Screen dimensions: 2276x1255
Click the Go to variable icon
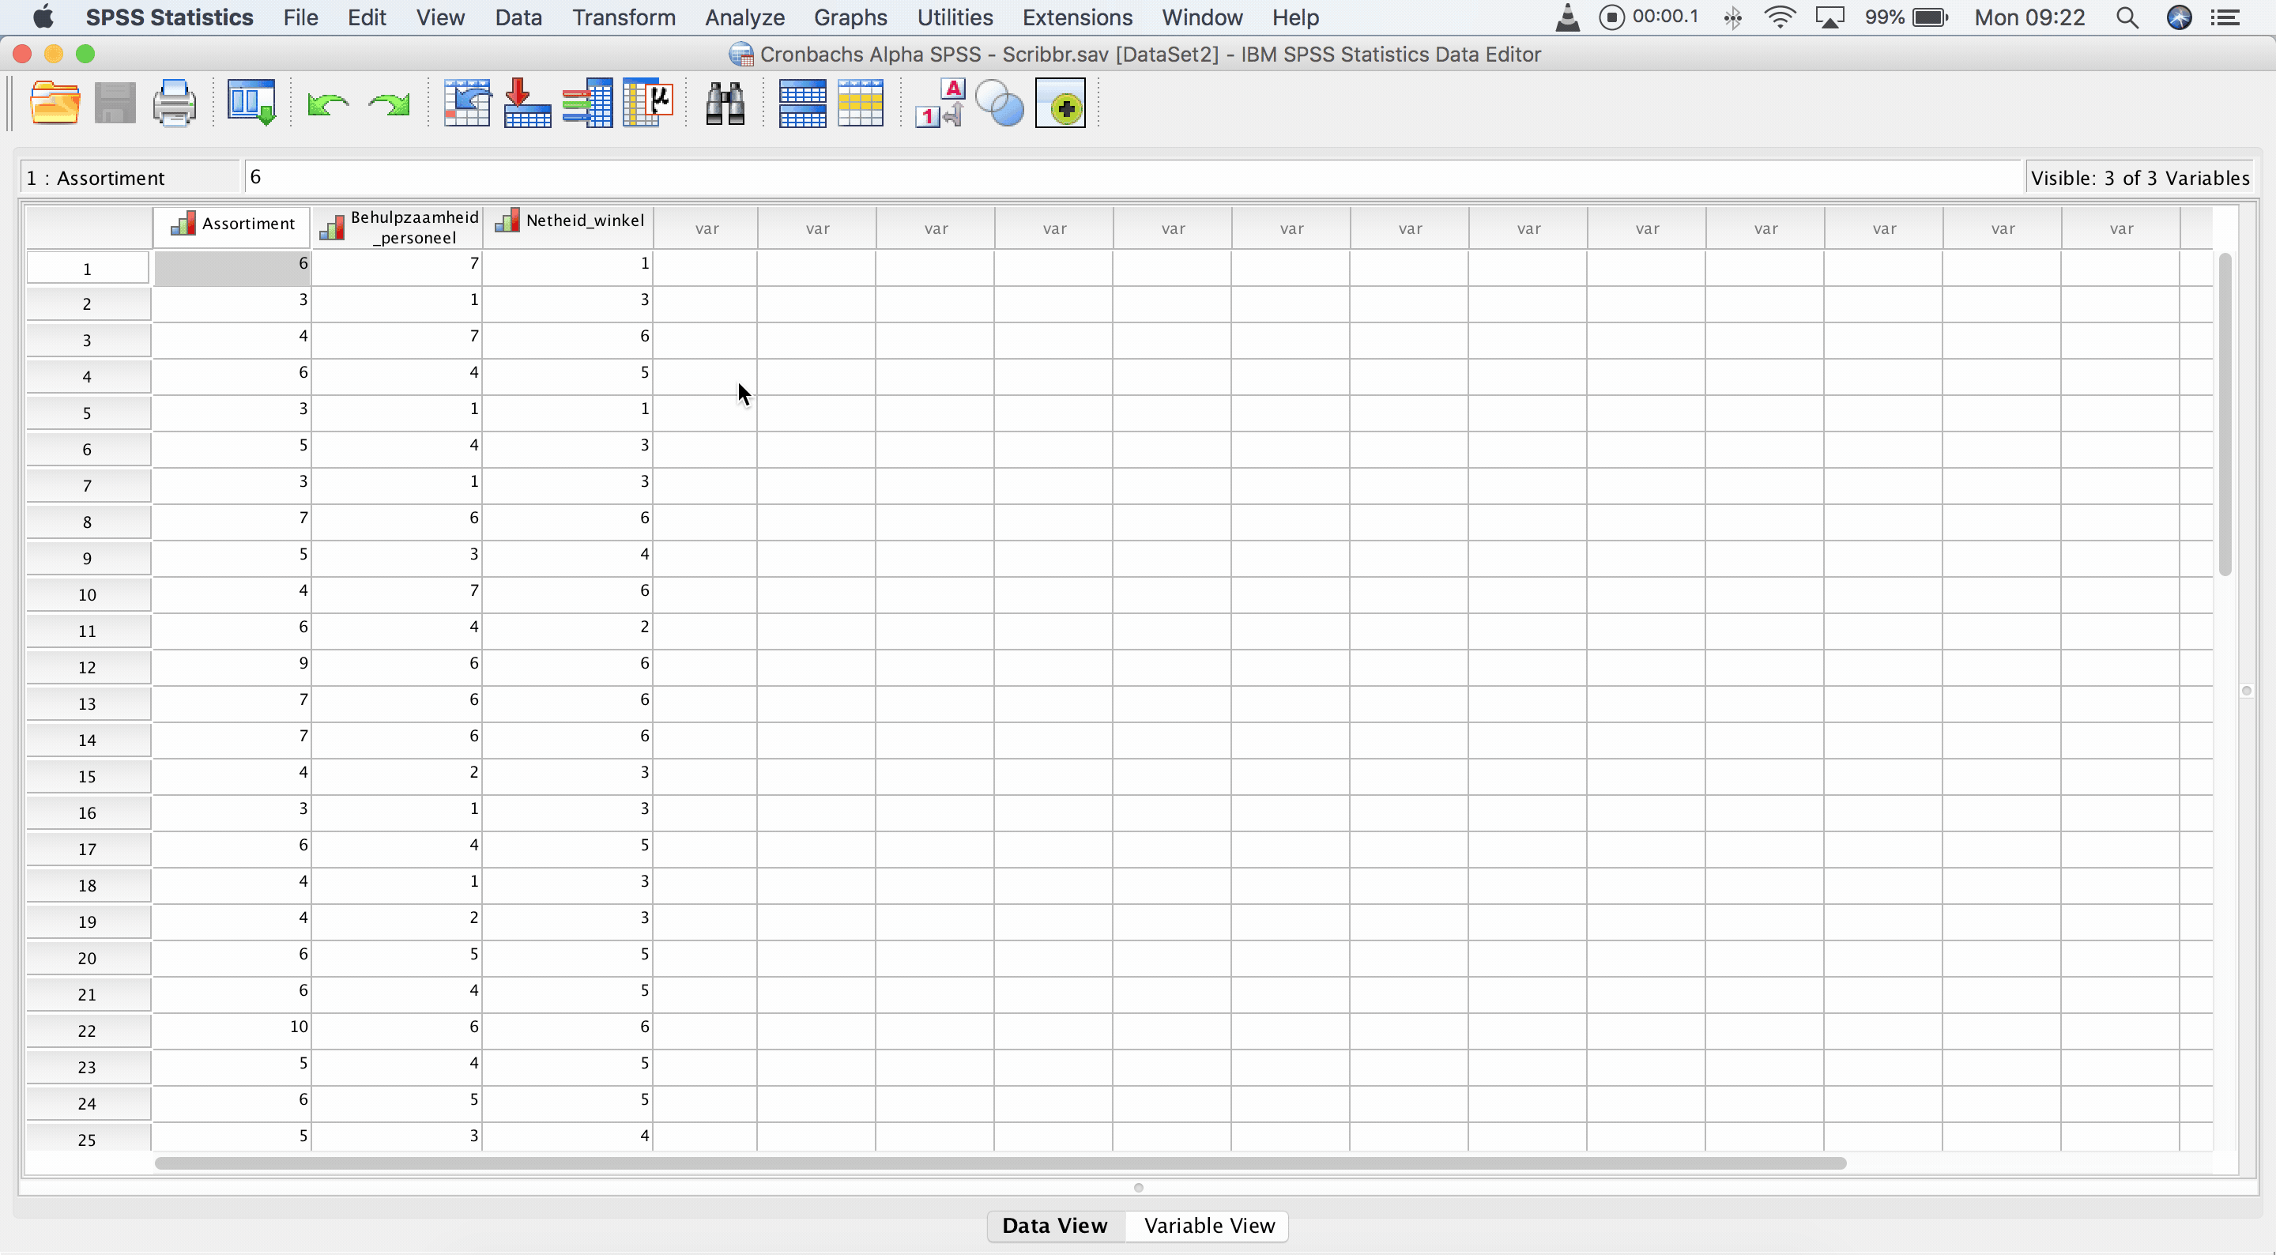tap(527, 104)
